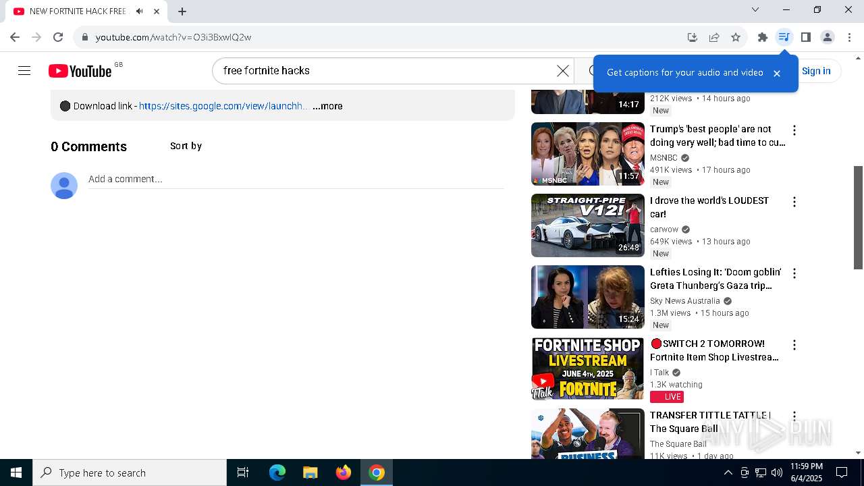Click into the YouTube search field
The height and width of the screenshot is (486, 864).
[x=385, y=71]
